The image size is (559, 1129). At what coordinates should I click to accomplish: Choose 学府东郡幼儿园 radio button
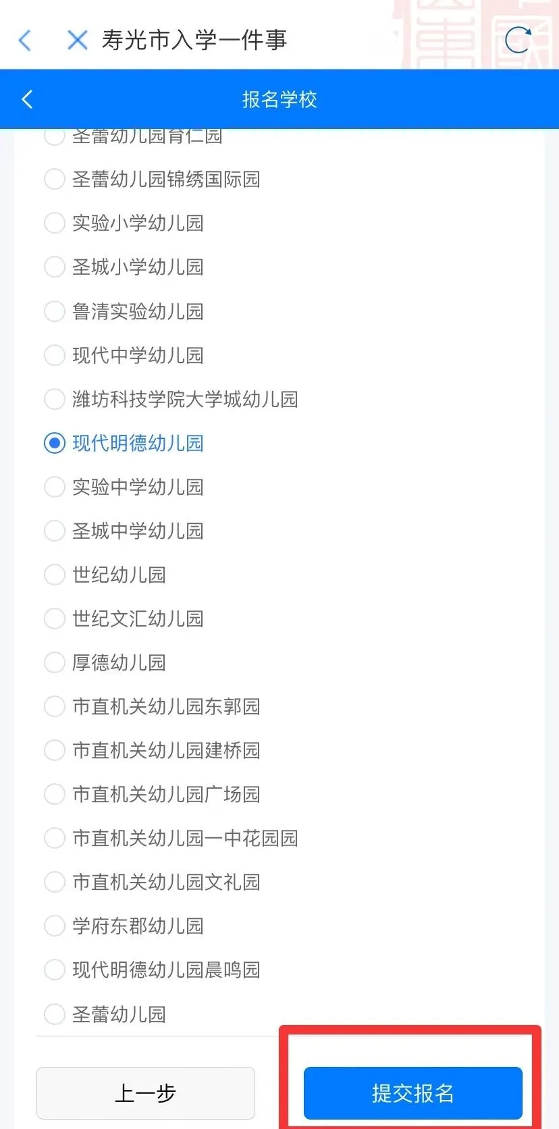pyautogui.click(x=54, y=926)
